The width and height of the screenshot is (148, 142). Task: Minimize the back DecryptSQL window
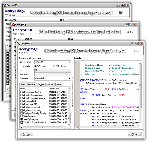coord(119,6)
